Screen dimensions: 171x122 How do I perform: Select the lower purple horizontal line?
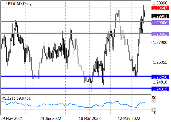pyautogui.click(x=76, y=33)
